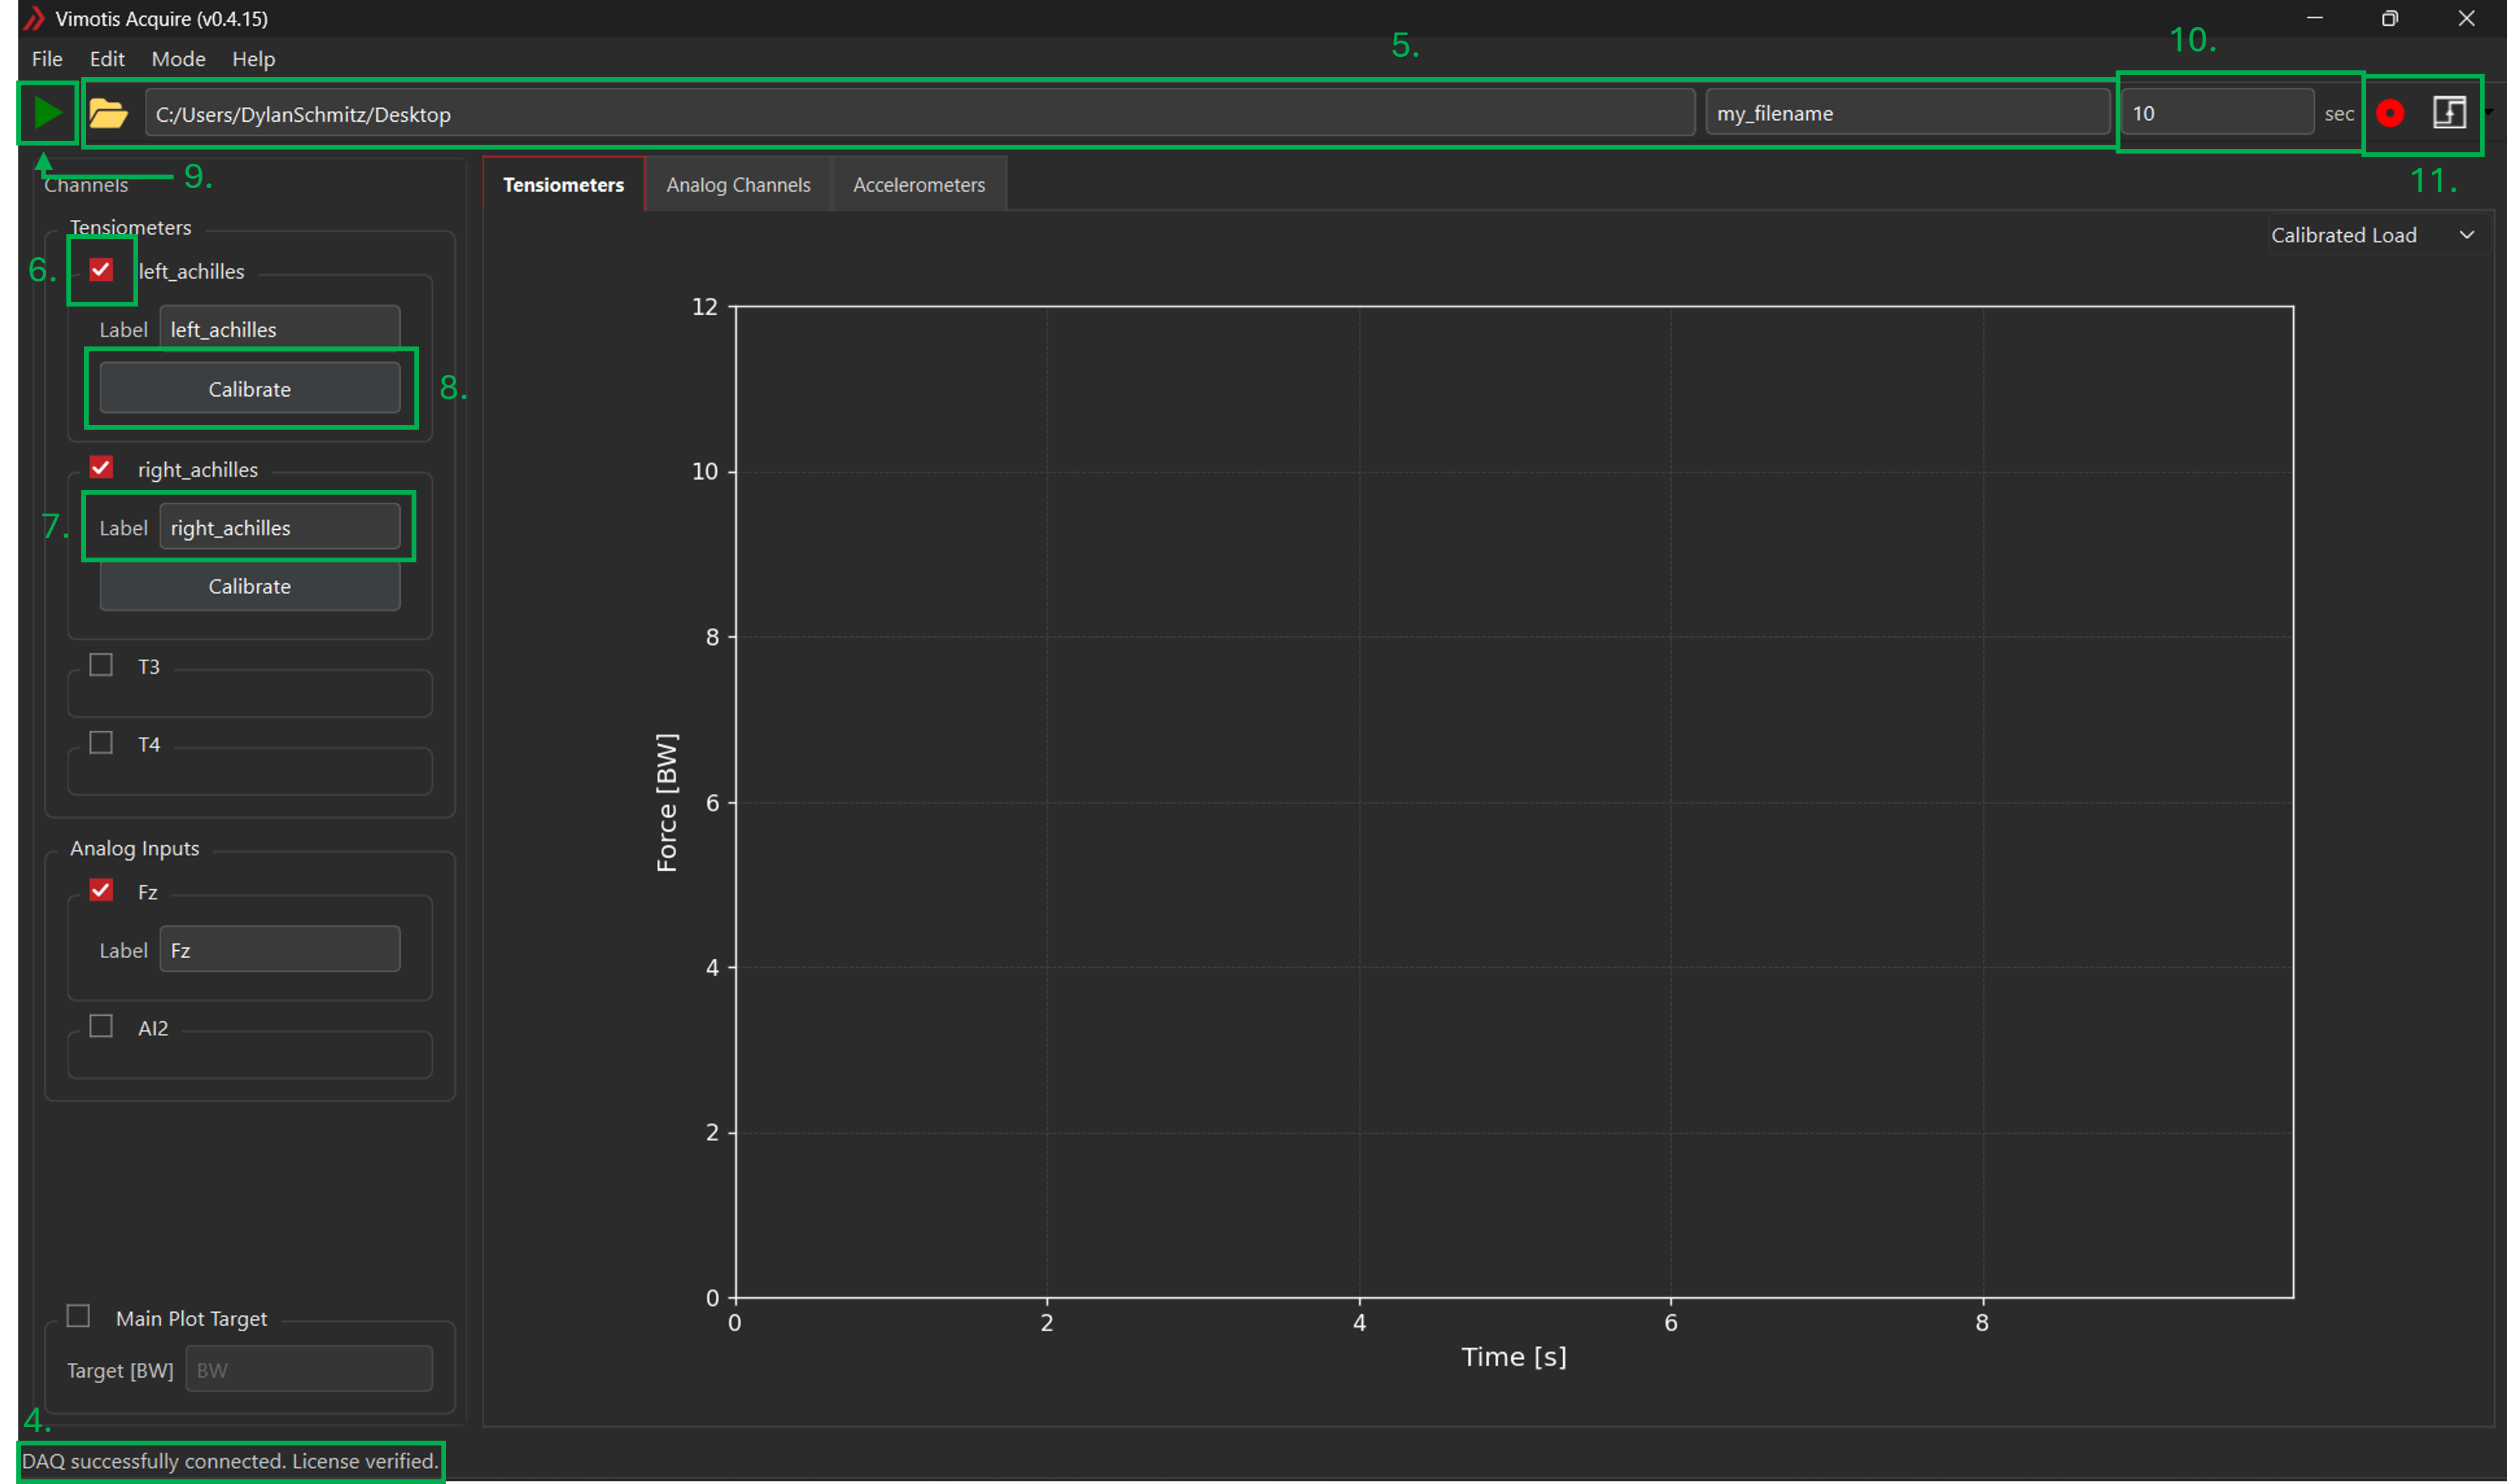Maximize or restore the Vimotis Acquire window
Image resolution: width=2507 pixels, height=1484 pixels.
coord(2390,18)
